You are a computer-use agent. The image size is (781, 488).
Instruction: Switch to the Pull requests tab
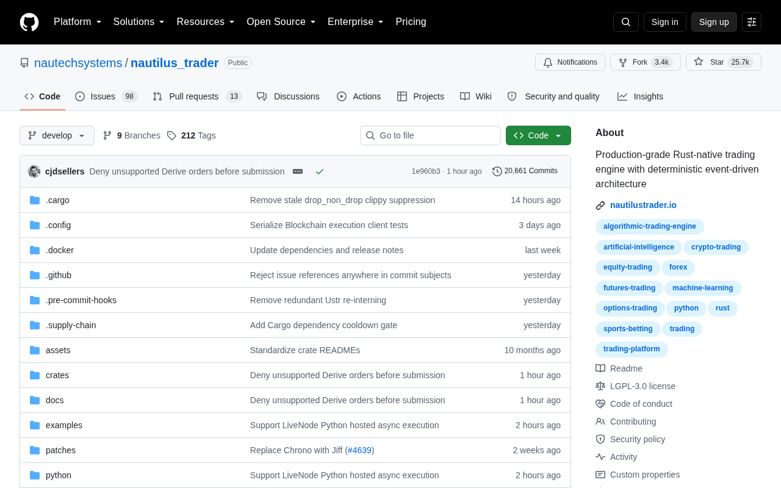point(197,96)
